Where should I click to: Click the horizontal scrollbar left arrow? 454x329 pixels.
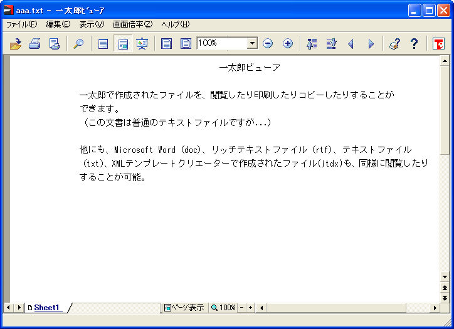point(261,308)
